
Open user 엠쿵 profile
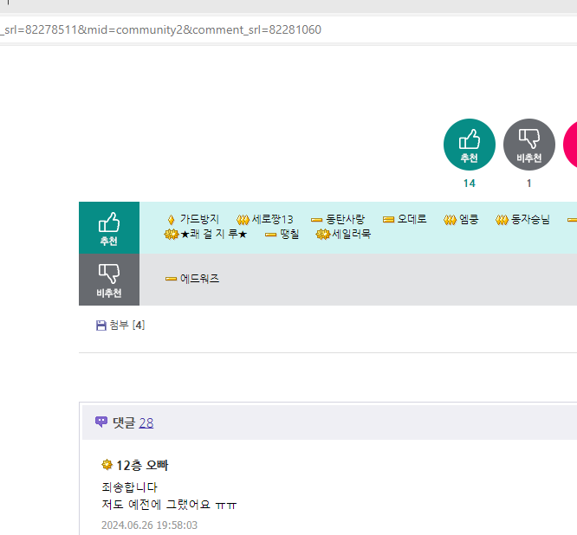469,220
